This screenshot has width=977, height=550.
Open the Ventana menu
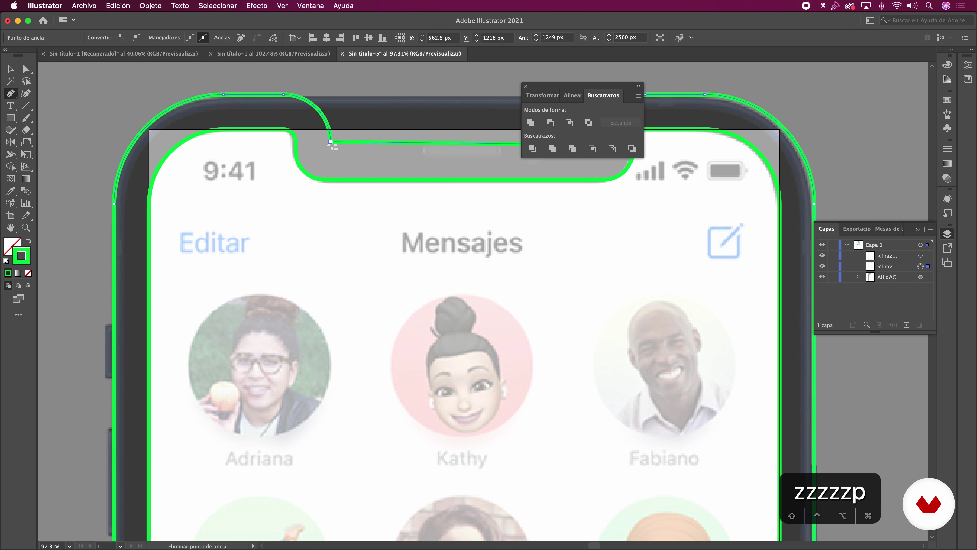tap(310, 6)
